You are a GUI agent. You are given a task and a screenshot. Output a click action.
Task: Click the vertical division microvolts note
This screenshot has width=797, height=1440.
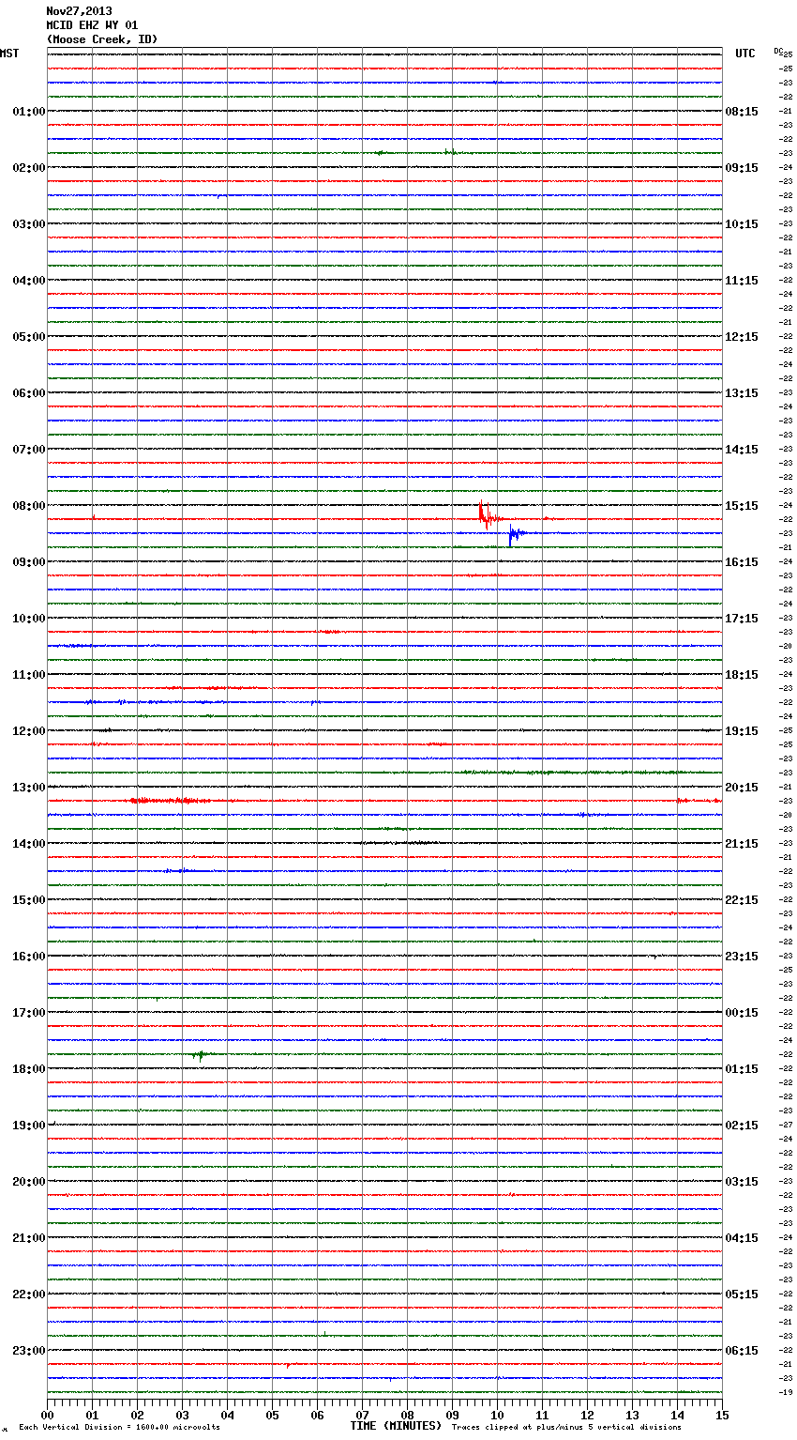click(119, 1427)
